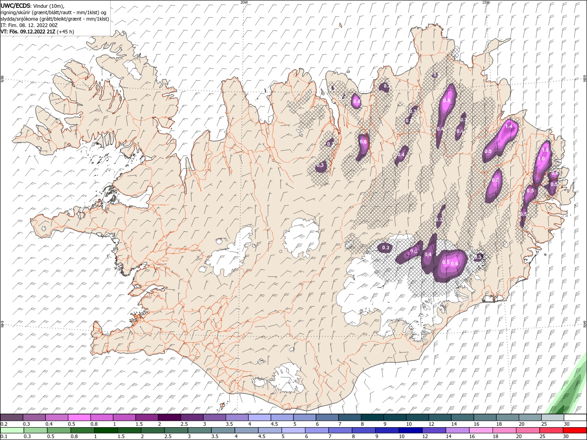587x440 pixels.
Task: Pick the bottom-row swatch between 3 and 3.5
Action: (x=199, y=430)
